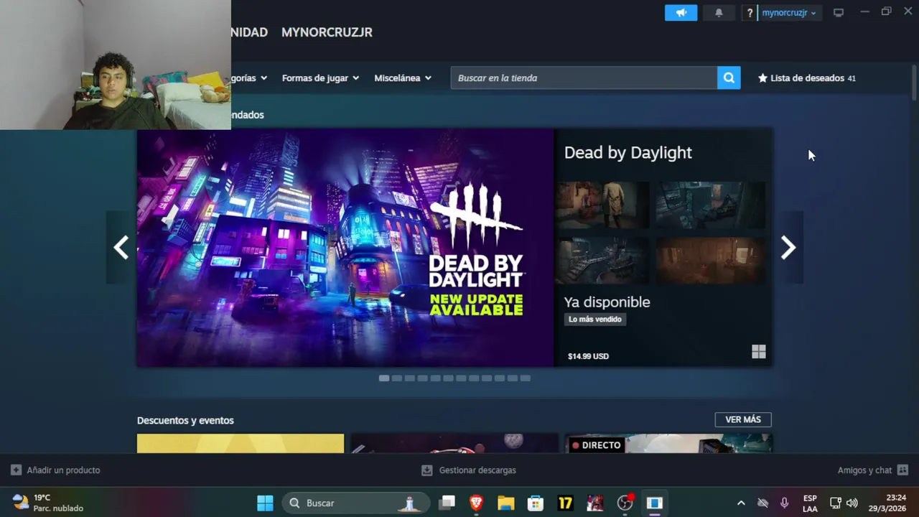919x517 pixels.
Task: Click the download tray icon beside Gestionar descargas
Action: coord(427,470)
